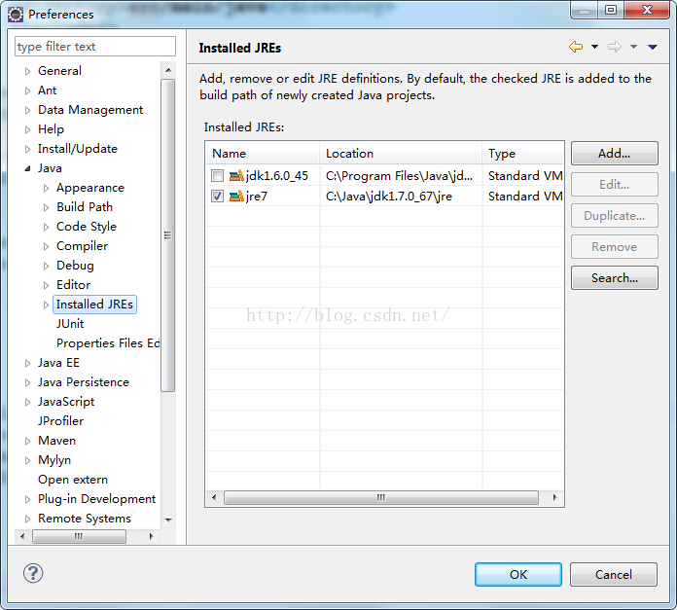The image size is (677, 610).
Task: Select Open extern in the tree
Action: pos(73,480)
